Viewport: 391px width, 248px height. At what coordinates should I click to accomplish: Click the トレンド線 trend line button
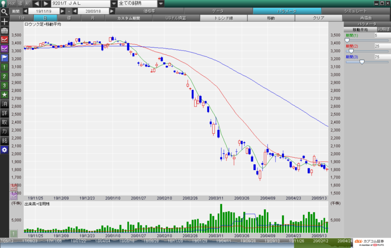223,18
